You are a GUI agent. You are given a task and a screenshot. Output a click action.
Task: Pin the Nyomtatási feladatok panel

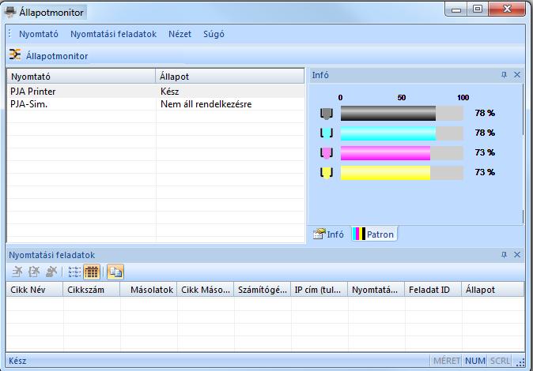tap(504, 255)
